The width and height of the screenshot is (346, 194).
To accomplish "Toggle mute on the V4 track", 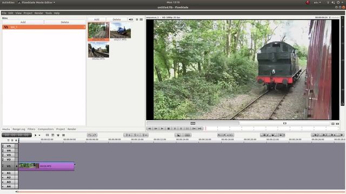I will [3, 150].
